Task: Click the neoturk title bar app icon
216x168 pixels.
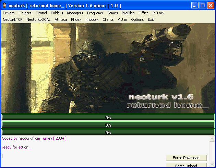Action: 4,5
